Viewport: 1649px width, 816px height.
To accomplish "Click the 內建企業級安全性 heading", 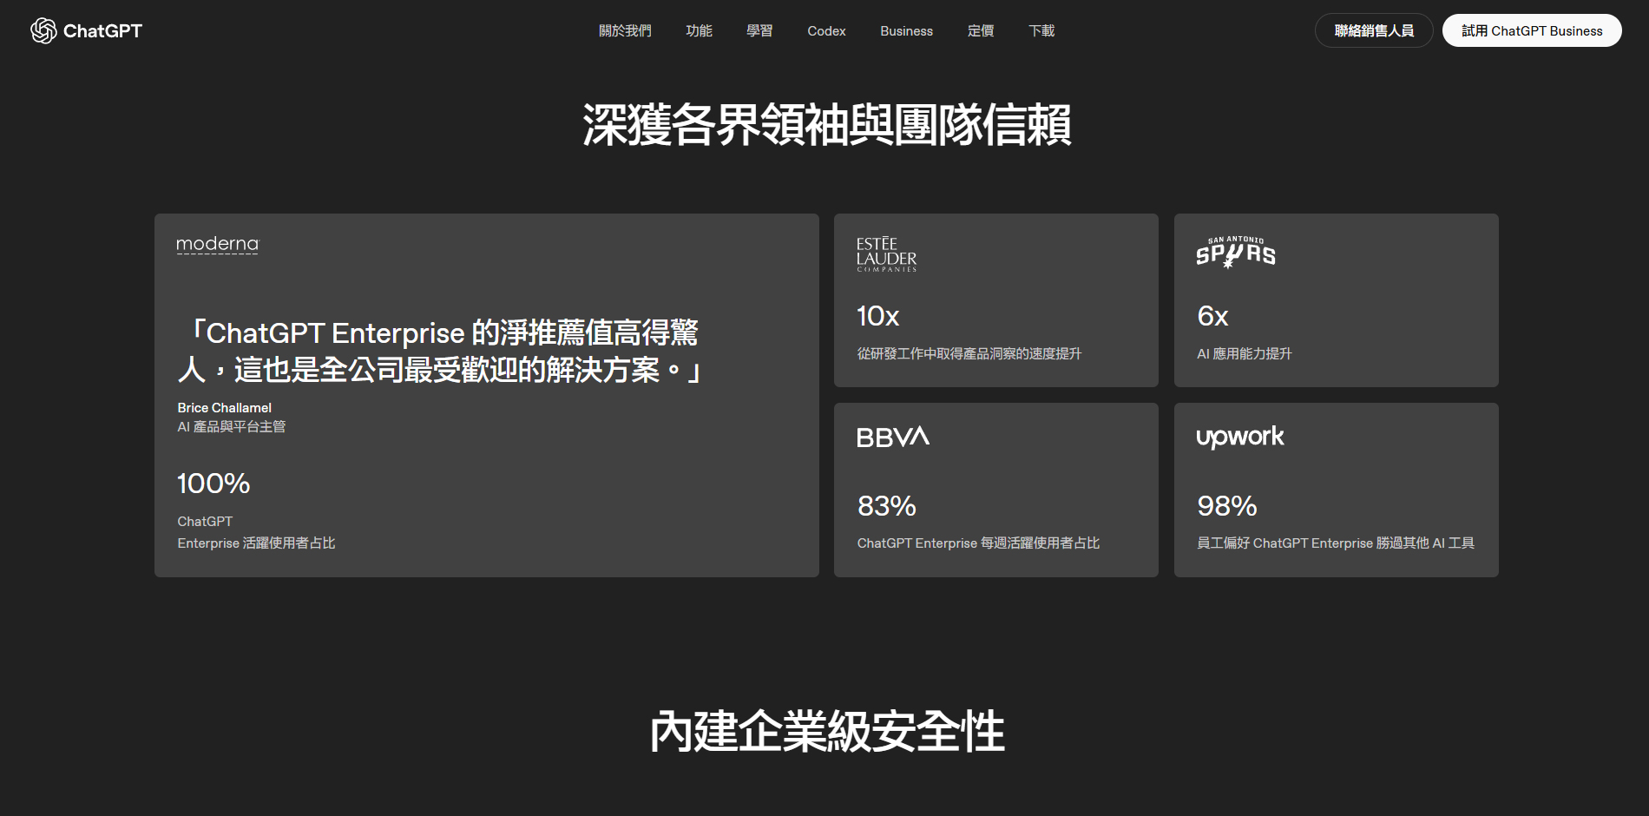I will tap(826, 732).
